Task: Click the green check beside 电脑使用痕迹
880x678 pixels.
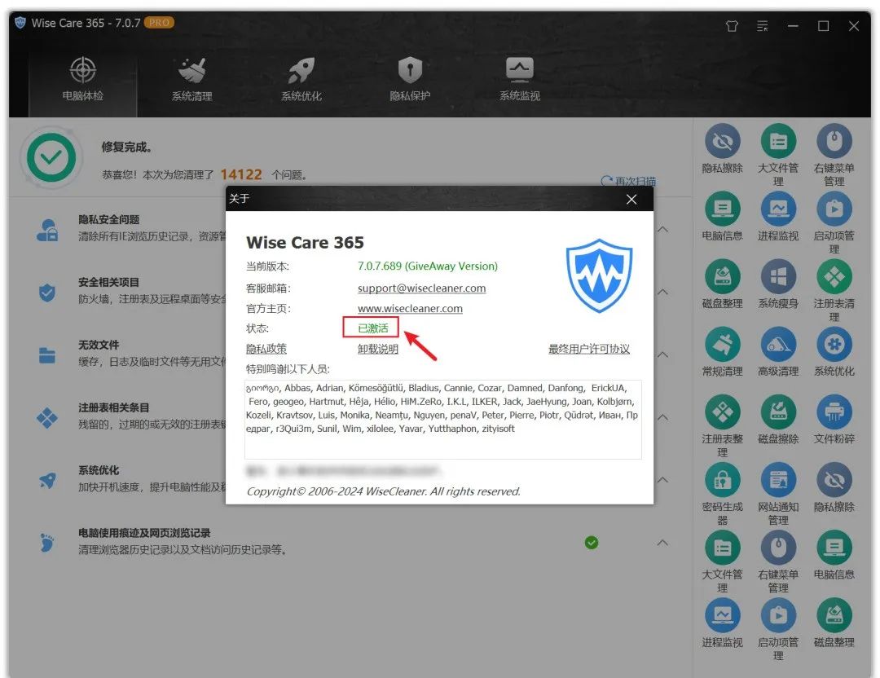Action: tap(592, 543)
